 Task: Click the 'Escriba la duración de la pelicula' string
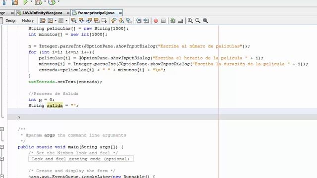241,64
